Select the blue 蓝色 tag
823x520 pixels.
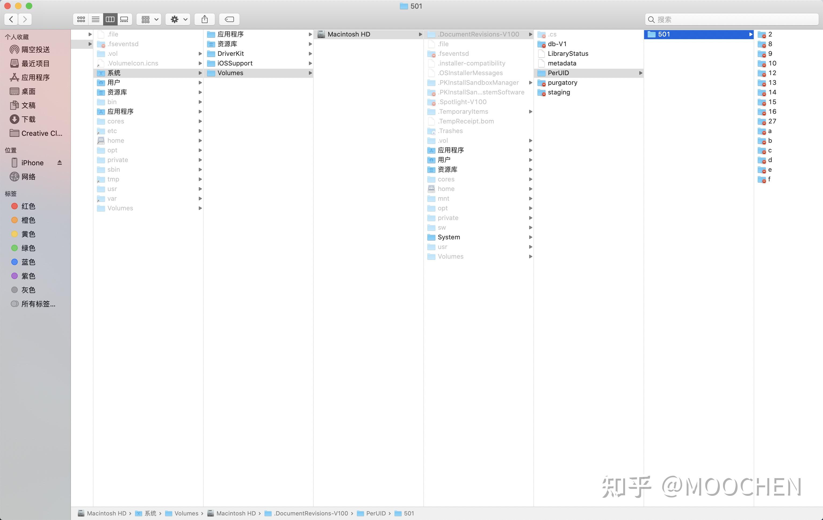pyautogui.click(x=28, y=262)
